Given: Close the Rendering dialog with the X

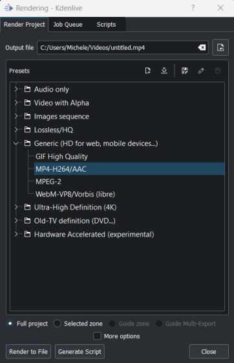Looking at the screenshot, I should click(x=220, y=8).
